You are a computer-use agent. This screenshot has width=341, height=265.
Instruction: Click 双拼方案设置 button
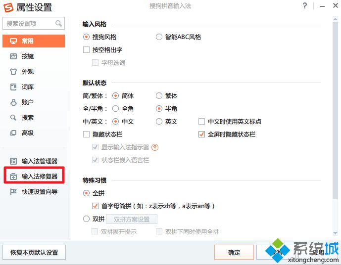pos(132,219)
